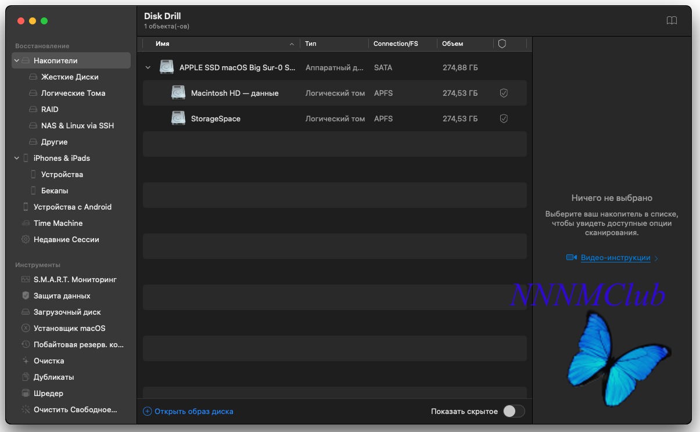Sort by the Имя column header
The height and width of the screenshot is (432, 700).
(x=163, y=44)
